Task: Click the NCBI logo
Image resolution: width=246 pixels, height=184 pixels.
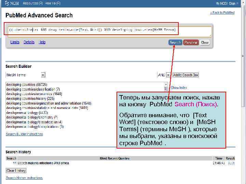Action: tap(12, 3)
